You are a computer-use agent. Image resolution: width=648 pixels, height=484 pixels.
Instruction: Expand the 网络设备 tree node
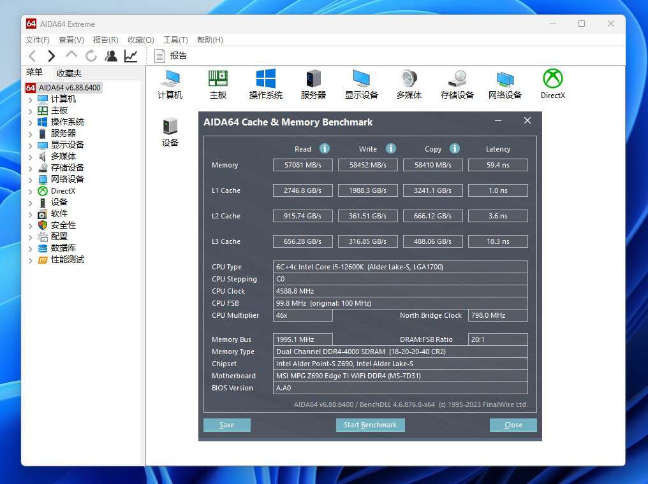(x=30, y=179)
